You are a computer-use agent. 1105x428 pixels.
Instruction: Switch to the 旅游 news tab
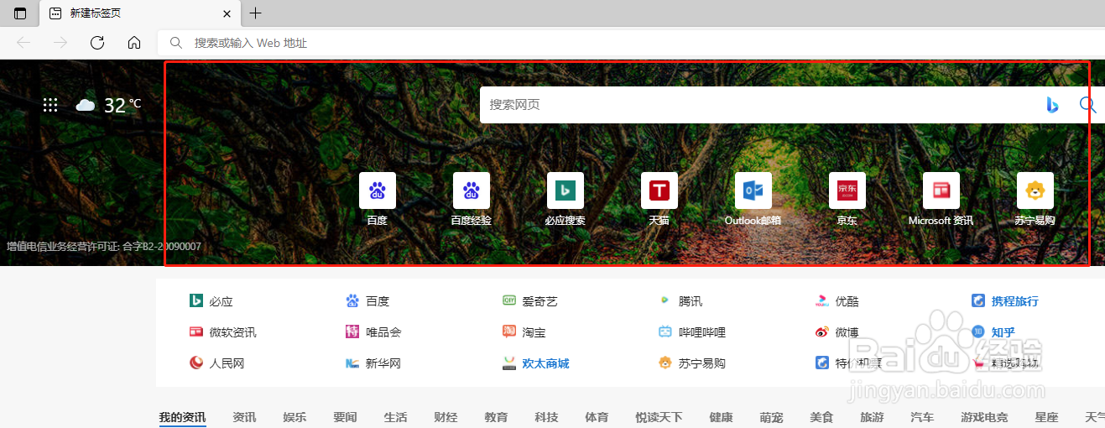[872, 417]
